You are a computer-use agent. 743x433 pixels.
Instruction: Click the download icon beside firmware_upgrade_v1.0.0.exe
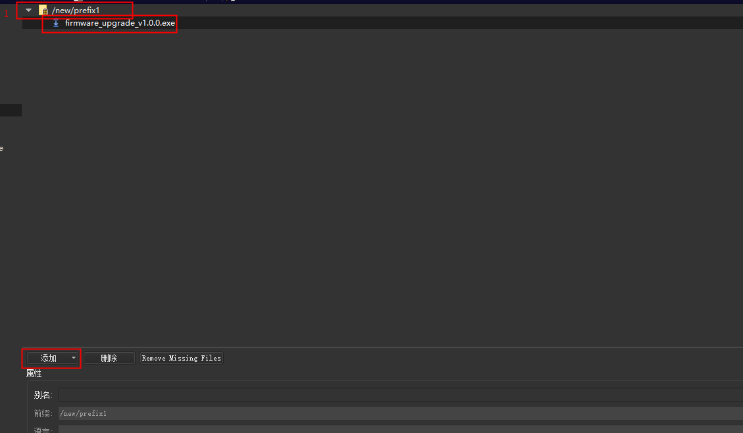[x=56, y=22]
